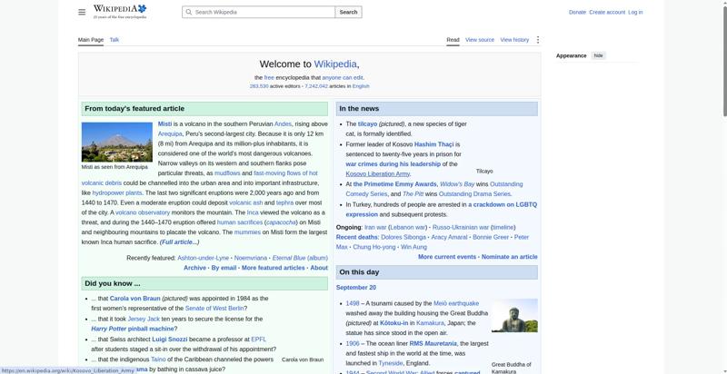This screenshot has width=727, height=374.
Task: Open the Hashim Thaçi link
Action: [x=434, y=144]
